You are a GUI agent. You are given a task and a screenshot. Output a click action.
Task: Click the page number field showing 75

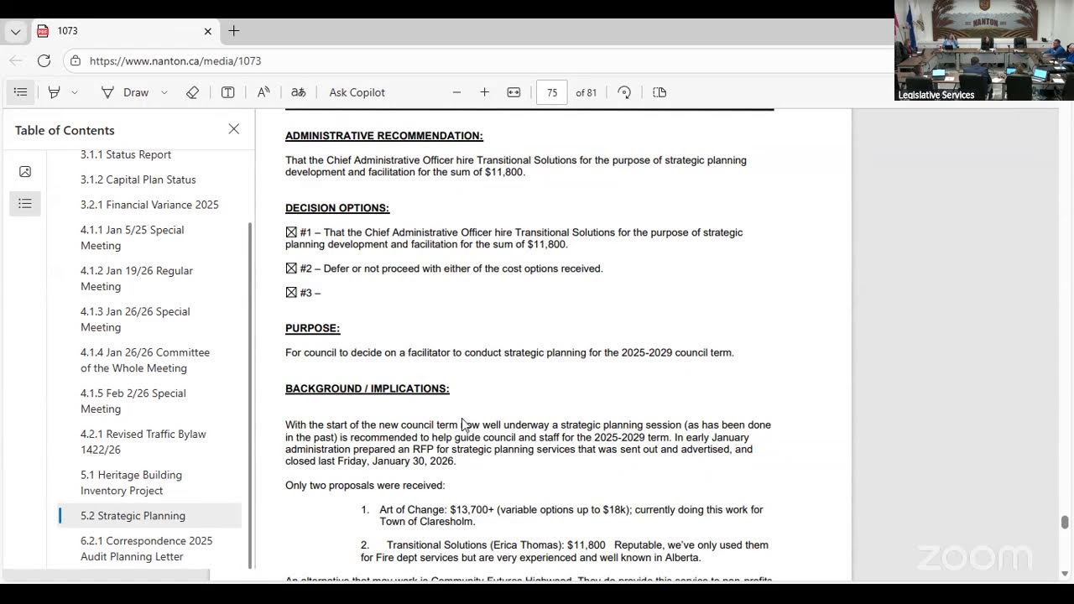pyautogui.click(x=552, y=92)
